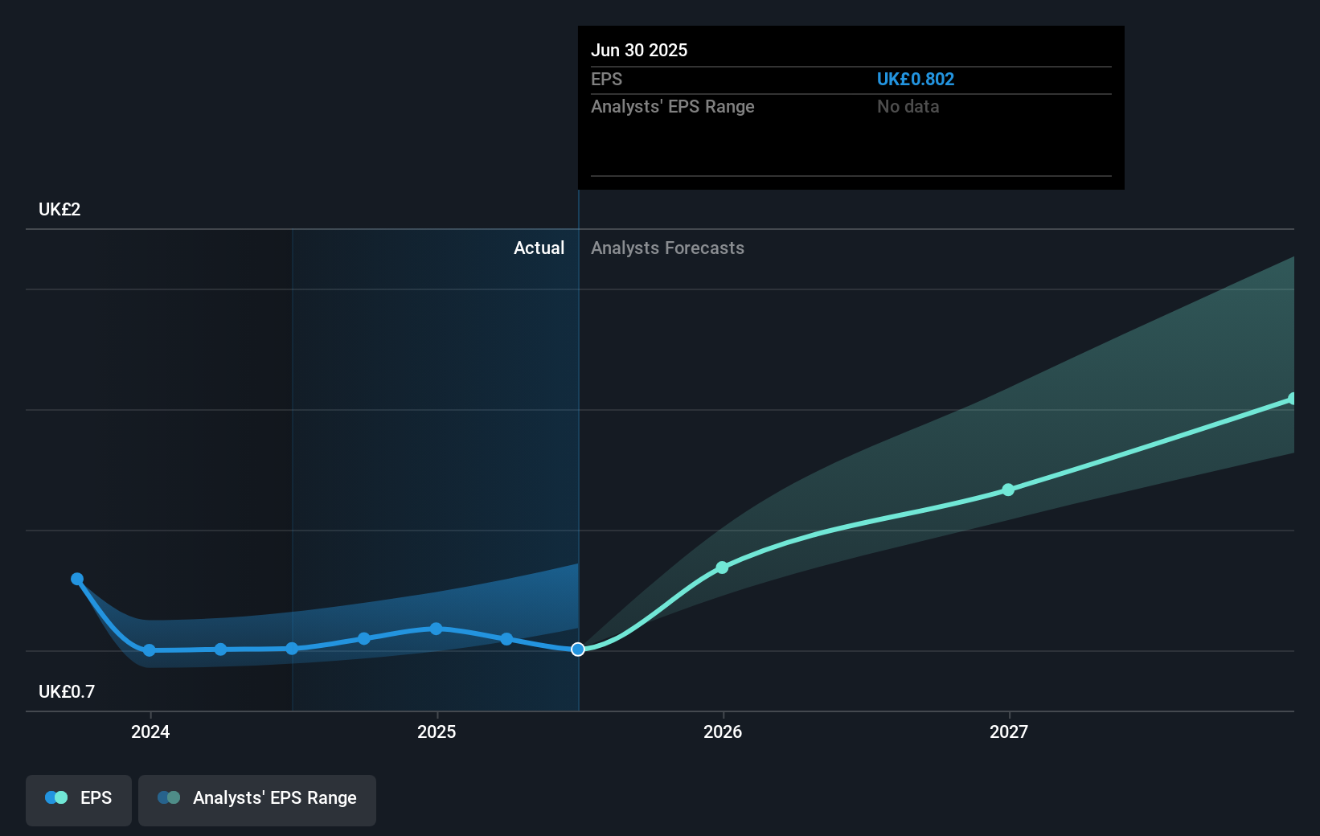Click the UK£0.802 EPS value link
Image resolution: width=1320 pixels, height=836 pixels.
coord(916,79)
